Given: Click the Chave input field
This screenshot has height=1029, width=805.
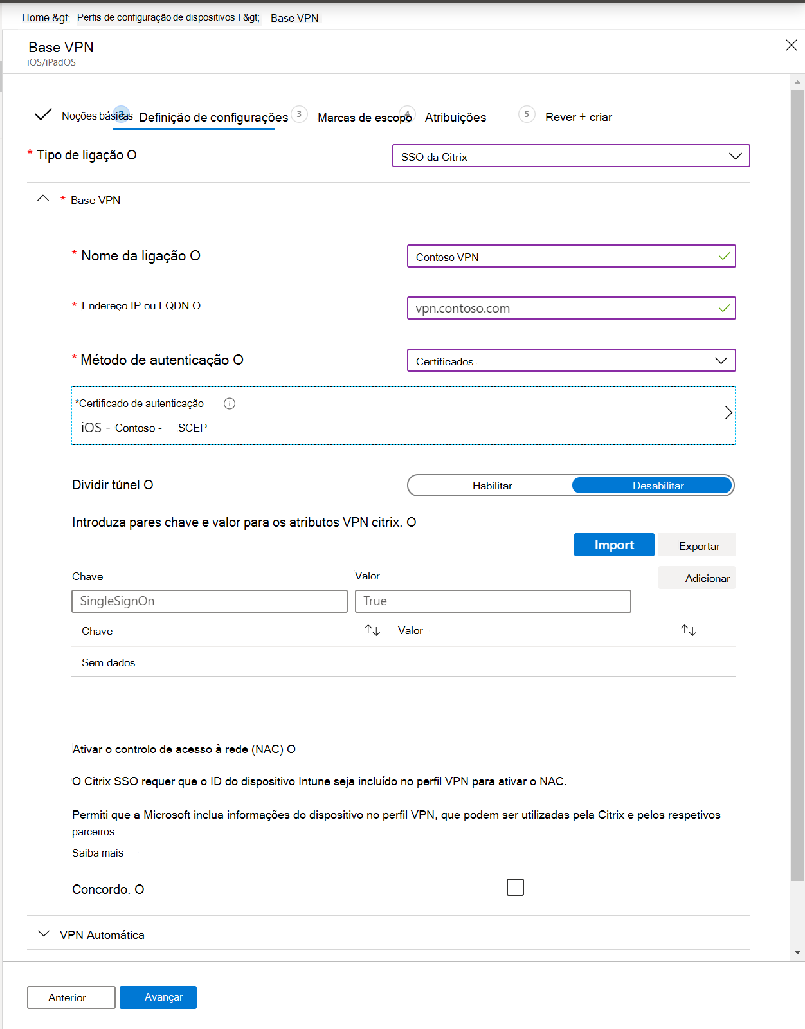Looking at the screenshot, I should point(210,601).
